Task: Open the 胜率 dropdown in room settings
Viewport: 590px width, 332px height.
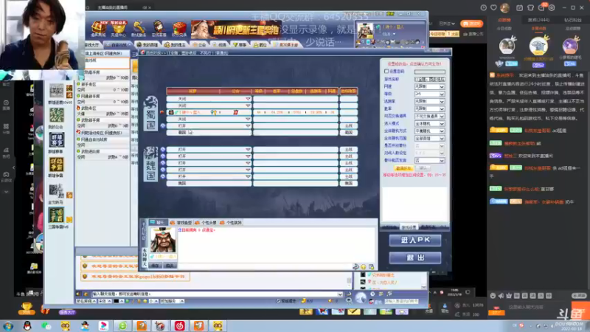Action: (430, 108)
